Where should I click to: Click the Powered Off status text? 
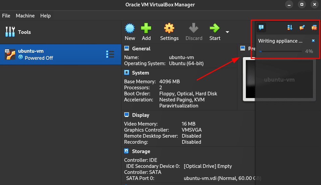(39, 58)
